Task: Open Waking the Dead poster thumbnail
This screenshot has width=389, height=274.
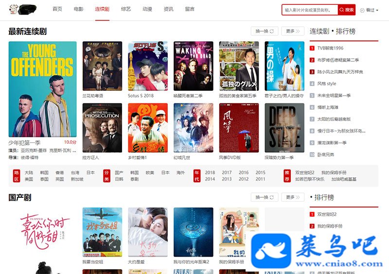Action: tap(194, 66)
